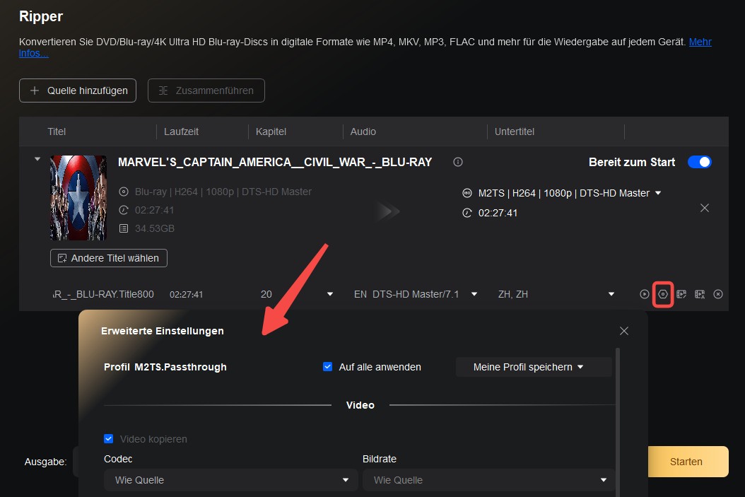Open advanced settings hexagon icon
The image size is (745, 497).
(663, 294)
